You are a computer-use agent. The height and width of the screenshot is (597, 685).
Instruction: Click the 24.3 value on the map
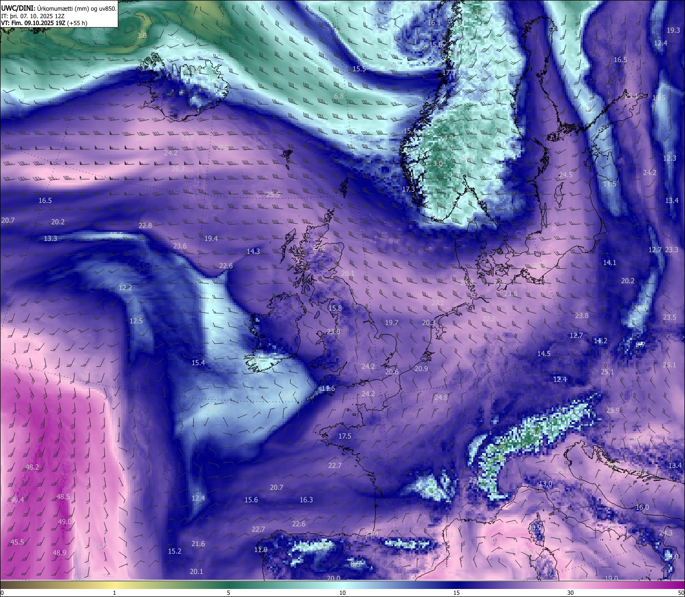(x=666, y=533)
